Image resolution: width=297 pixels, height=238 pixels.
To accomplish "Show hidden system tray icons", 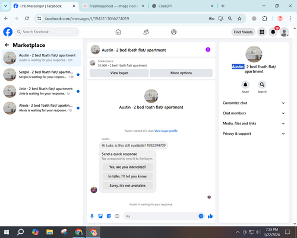I will click(238, 232).
